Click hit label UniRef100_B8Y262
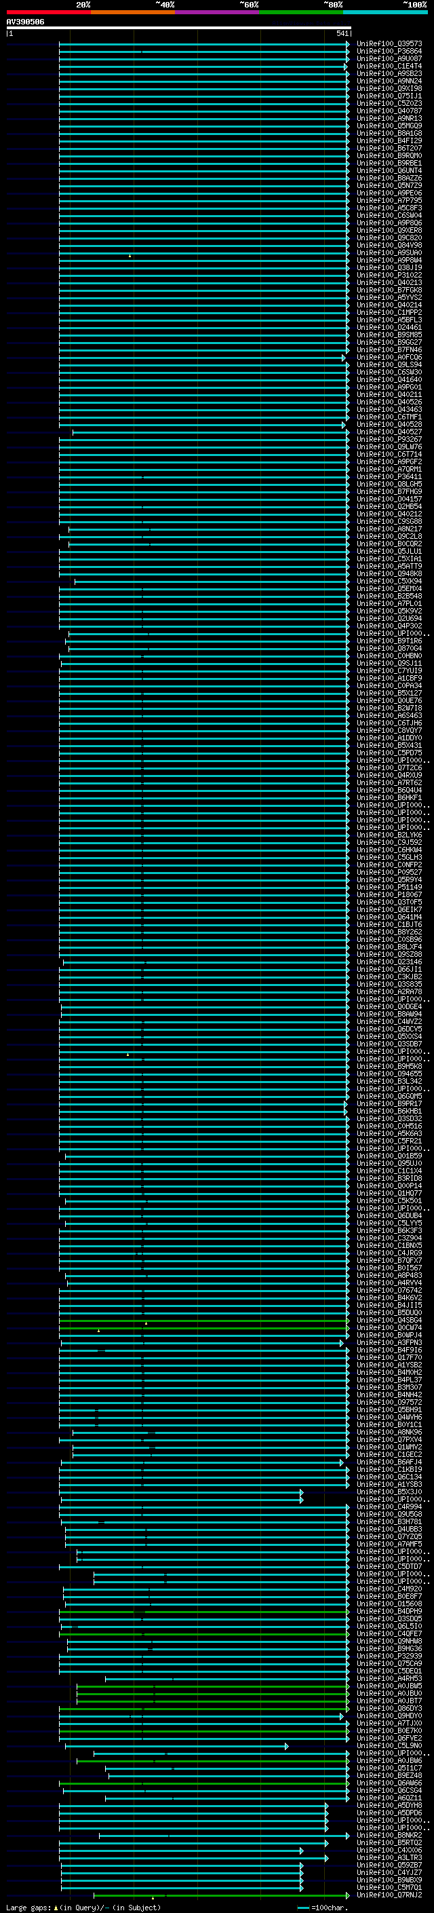Image resolution: width=434 pixels, height=1913 pixels. click(x=389, y=932)
